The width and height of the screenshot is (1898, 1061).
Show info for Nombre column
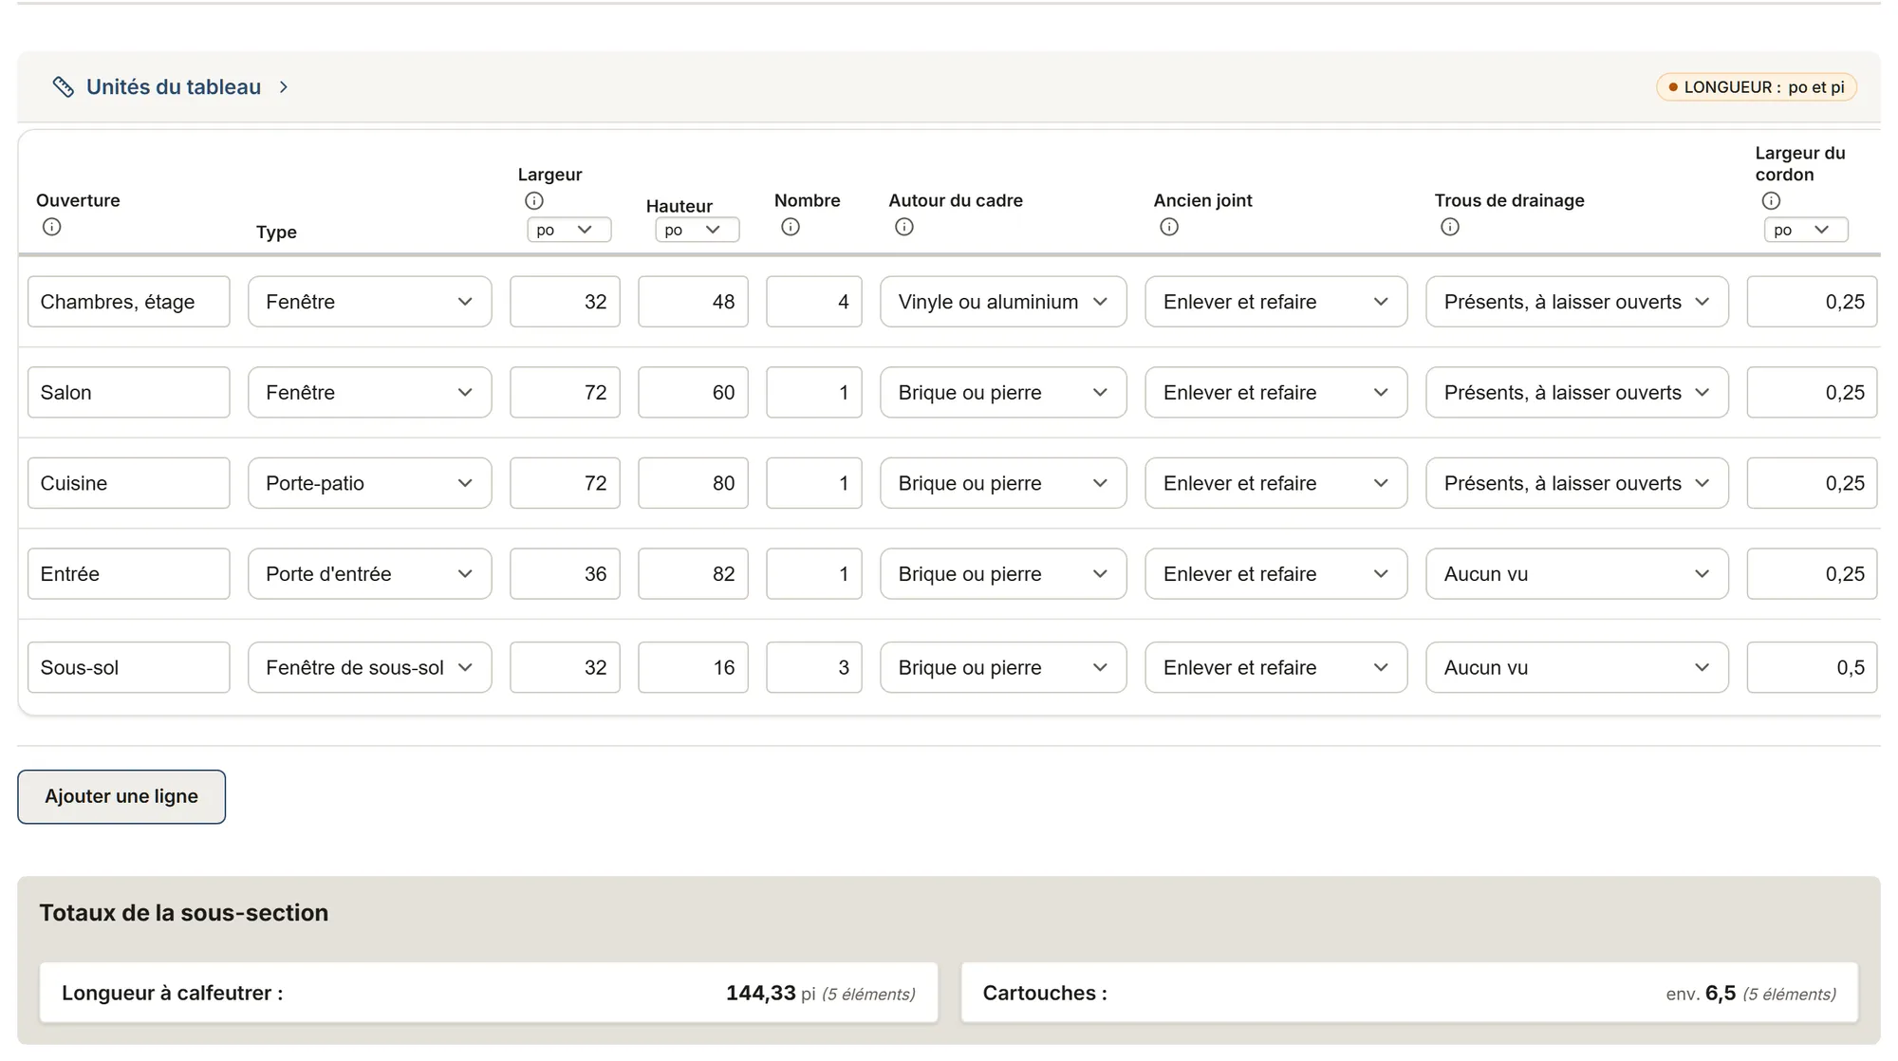791,227
